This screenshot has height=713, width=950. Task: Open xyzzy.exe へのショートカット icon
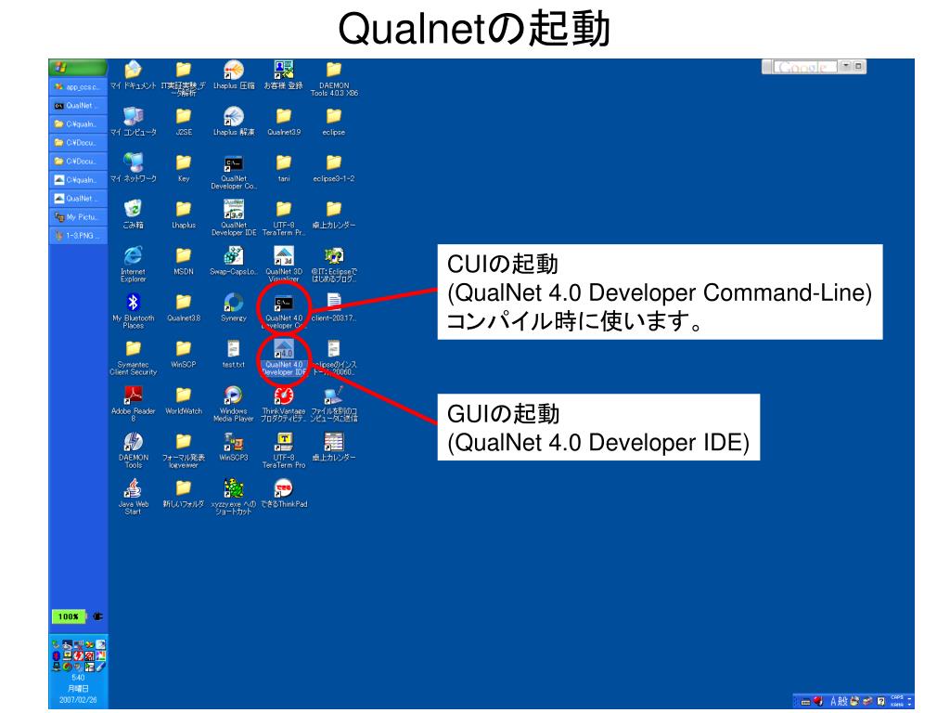pos(234,497)
